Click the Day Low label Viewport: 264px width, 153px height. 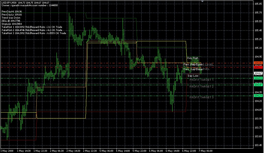[x=193, y=76]
